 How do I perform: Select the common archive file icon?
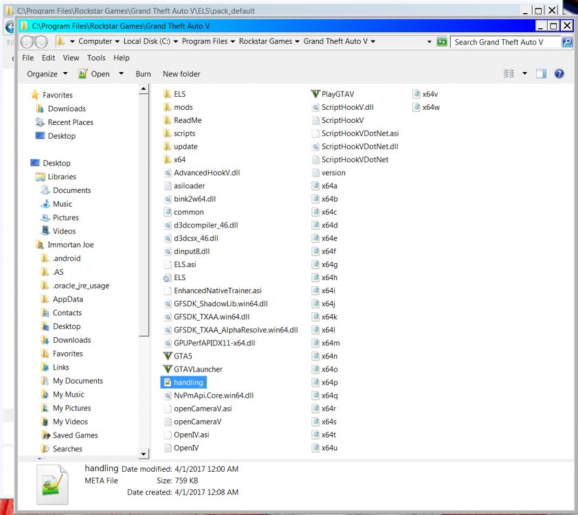coord(168,211)
